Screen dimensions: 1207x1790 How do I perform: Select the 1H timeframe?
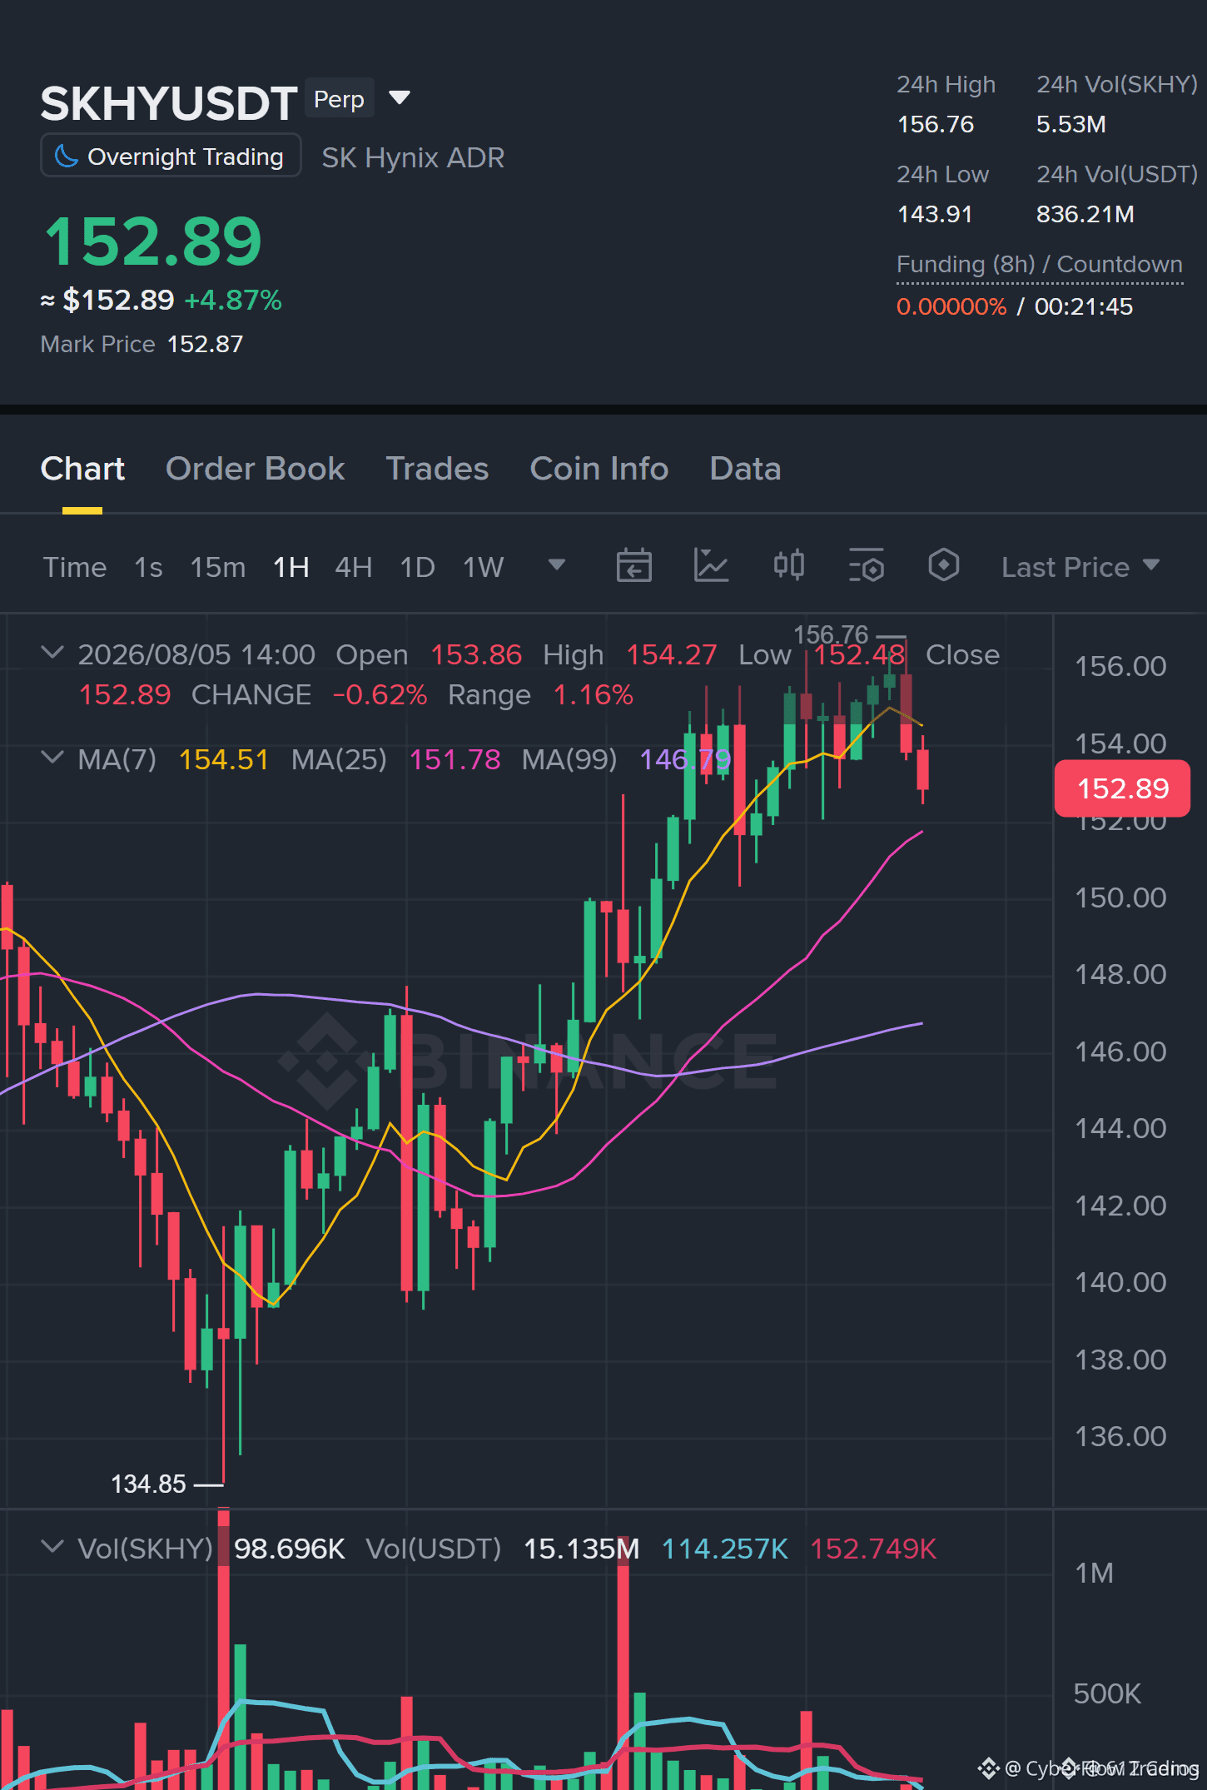pos(291,567)
